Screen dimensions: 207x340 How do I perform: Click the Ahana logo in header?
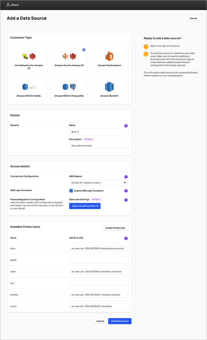tap(12, 5)
